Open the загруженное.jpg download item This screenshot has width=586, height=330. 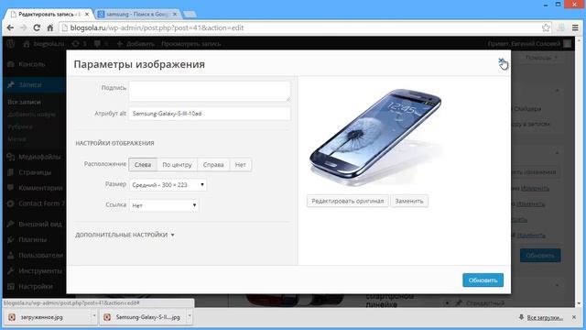[x=48, y=317]
